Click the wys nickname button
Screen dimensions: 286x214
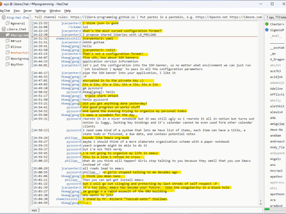tap(34, 210)
